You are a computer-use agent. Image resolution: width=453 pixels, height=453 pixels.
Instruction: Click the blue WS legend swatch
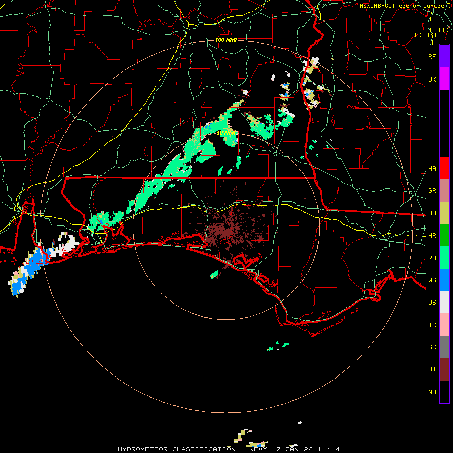(x=444, y=280)
